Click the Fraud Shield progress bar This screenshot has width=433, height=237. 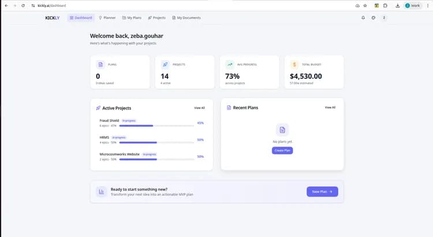click(x=156, y=126)
